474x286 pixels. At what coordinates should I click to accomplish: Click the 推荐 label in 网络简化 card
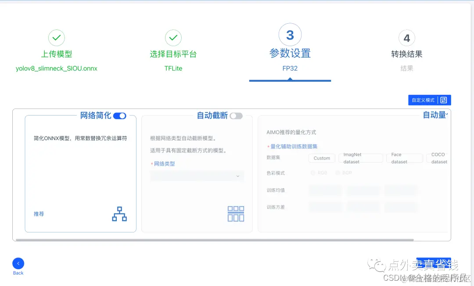39,214
